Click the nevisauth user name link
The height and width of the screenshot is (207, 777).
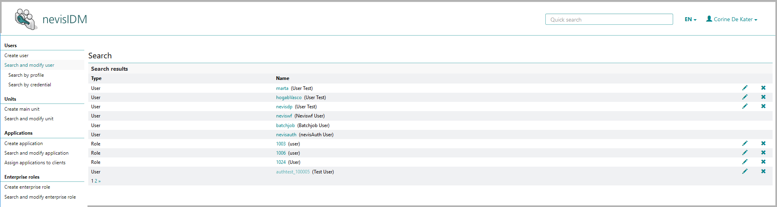pyautogui.click(x=286, y=135)
